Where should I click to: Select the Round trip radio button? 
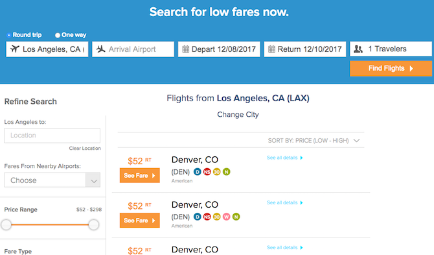[x=9, y=35]
